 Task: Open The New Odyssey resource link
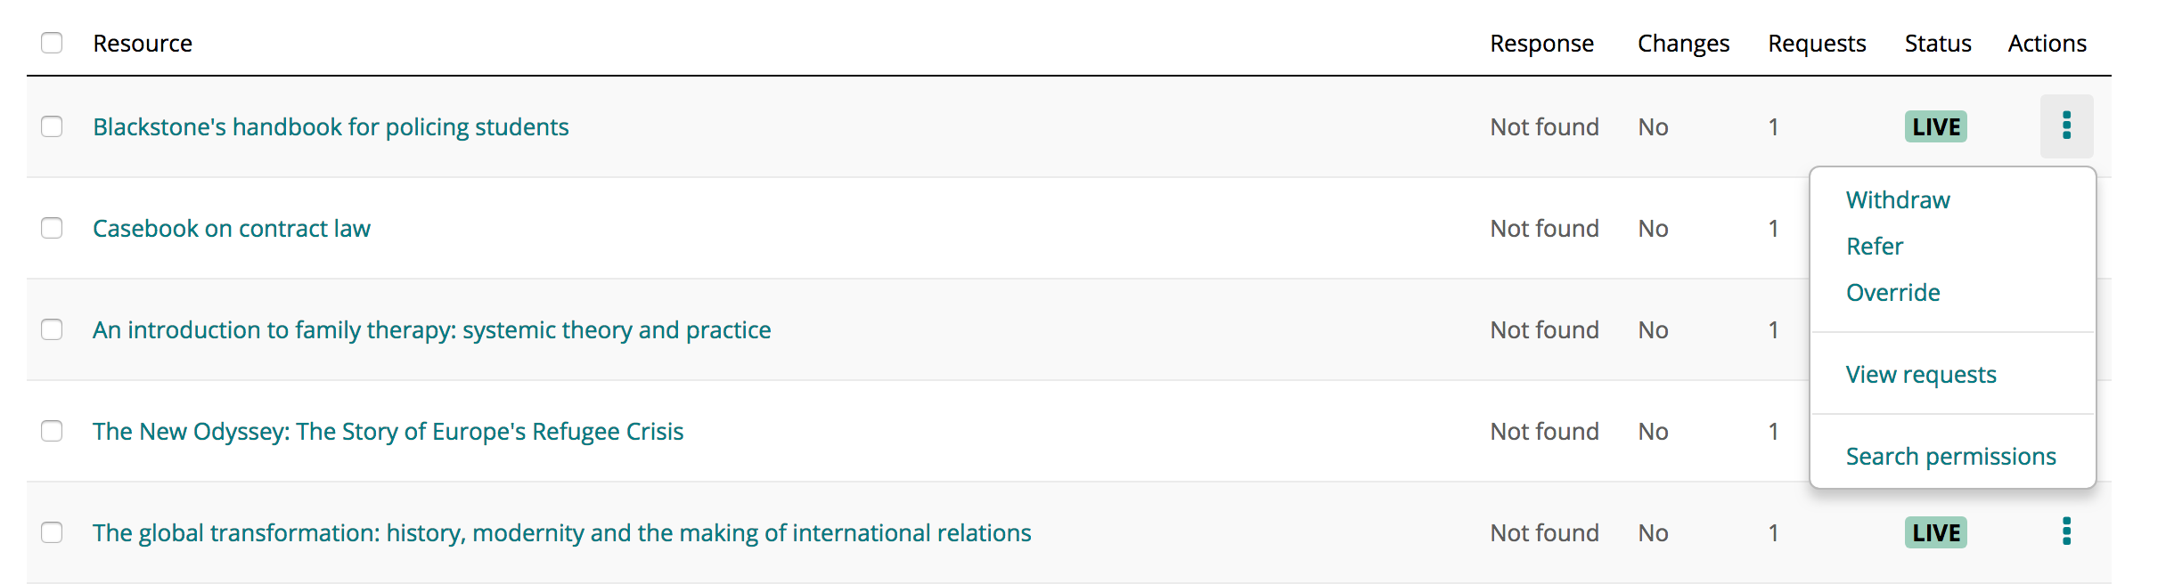388,431
